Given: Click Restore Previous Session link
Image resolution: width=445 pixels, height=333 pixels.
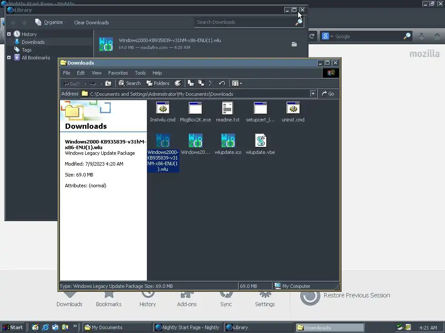Looking at the screenshot, I should (x=357, y=295).
